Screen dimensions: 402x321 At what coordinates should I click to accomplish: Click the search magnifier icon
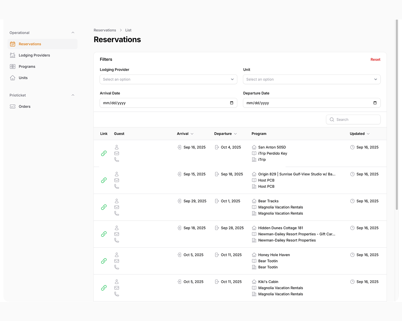point(332,119)
